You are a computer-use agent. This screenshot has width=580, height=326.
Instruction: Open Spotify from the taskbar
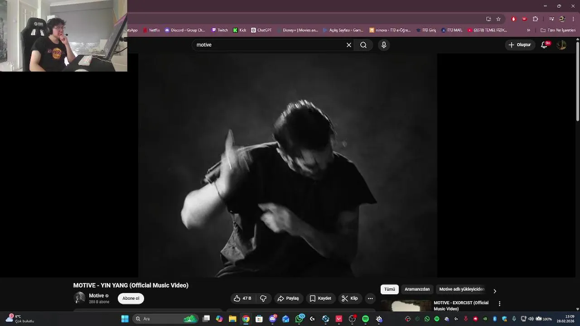[365, 319]
